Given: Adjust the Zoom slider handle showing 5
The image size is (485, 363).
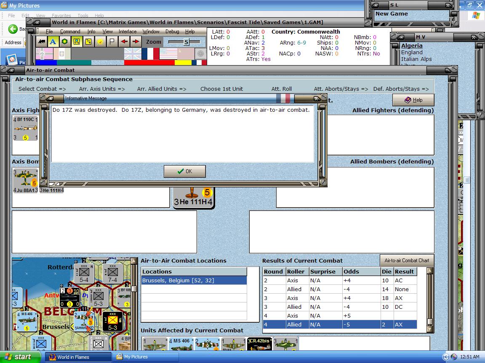Looking at the screenshot, I should point(186,42).
